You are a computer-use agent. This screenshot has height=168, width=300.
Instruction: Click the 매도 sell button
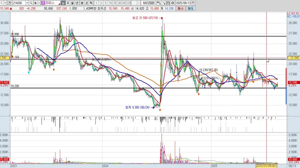pos(190,8)
